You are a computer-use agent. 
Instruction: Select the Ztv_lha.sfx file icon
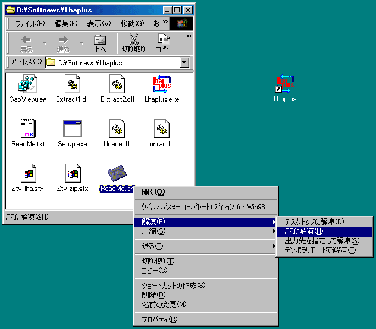(x=27, y=174)
